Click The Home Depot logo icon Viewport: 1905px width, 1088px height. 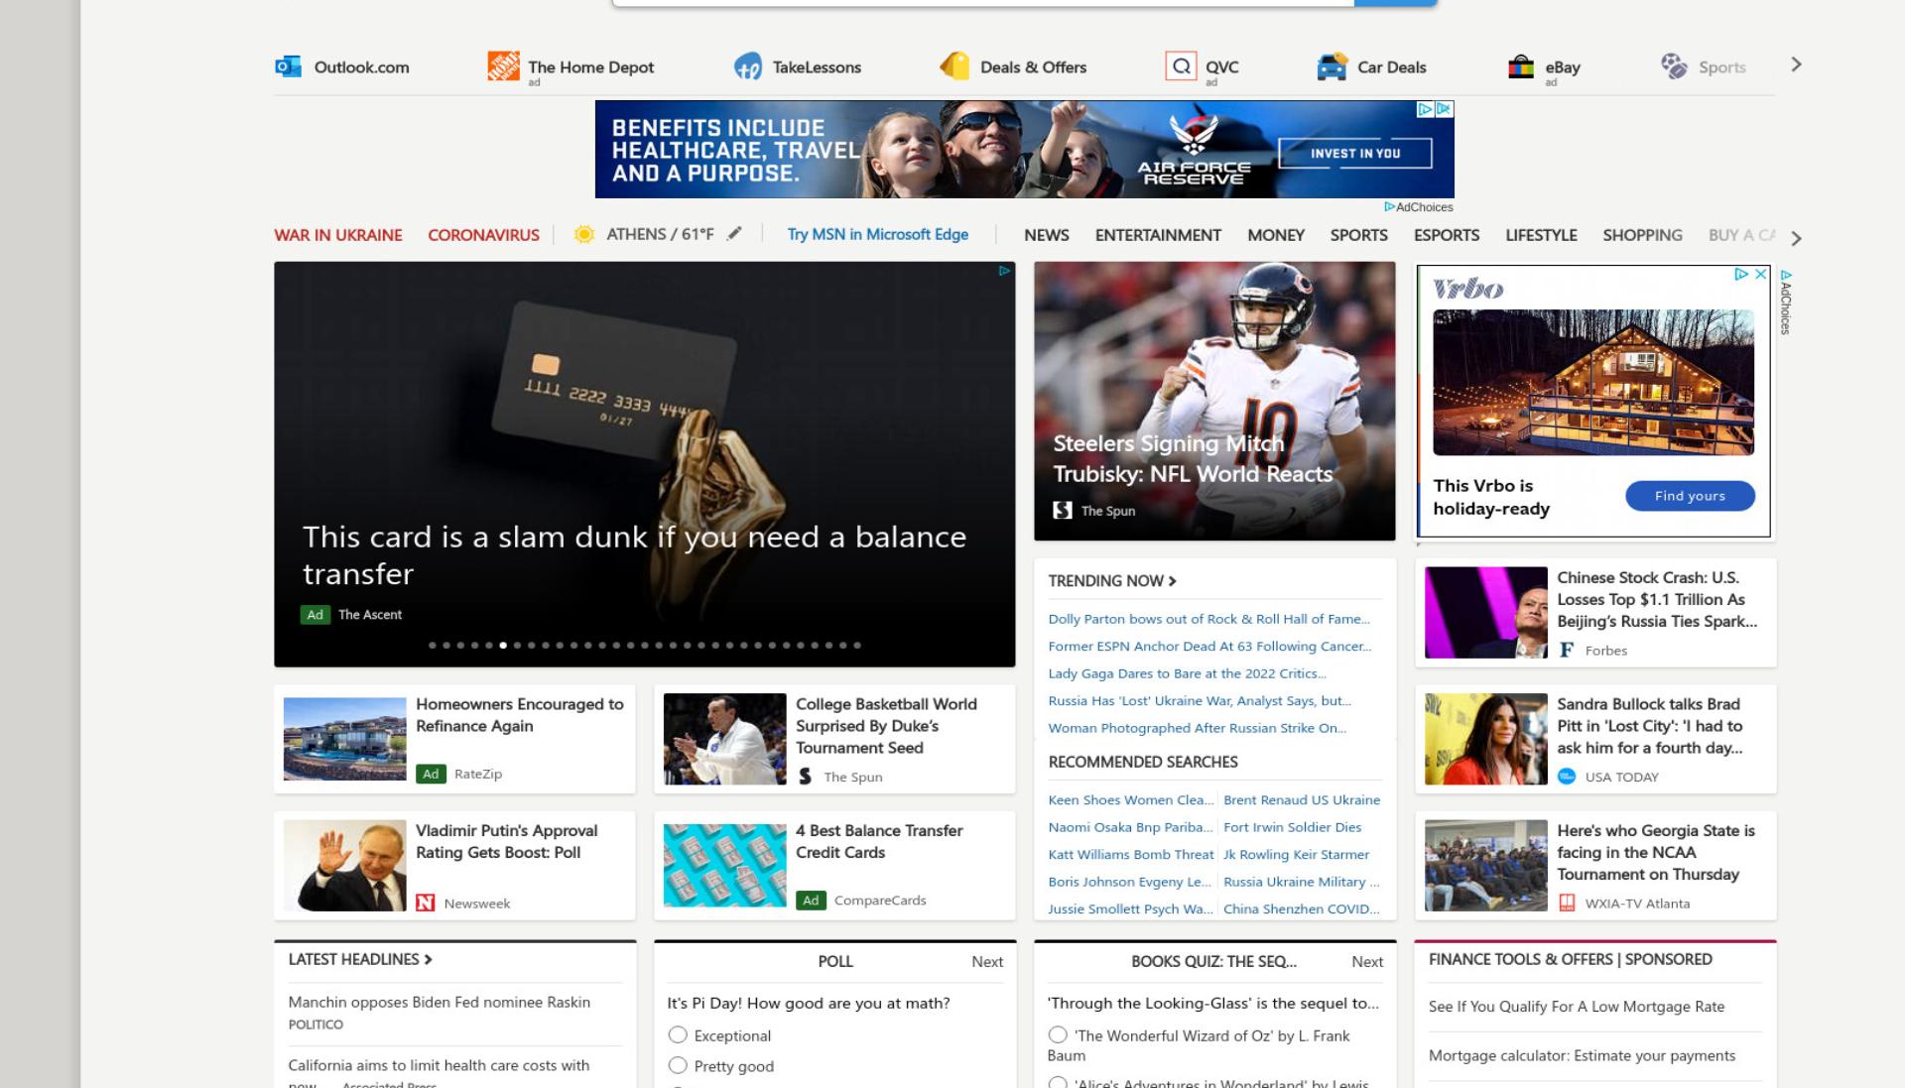pos(503,65)
